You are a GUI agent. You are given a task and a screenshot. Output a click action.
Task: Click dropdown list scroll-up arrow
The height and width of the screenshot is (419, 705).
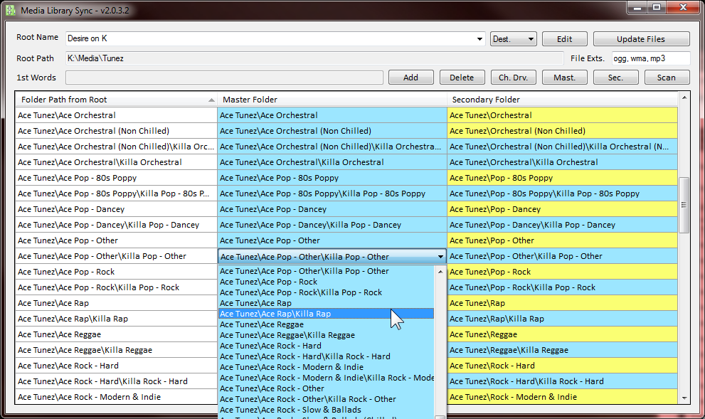(440, 272)
